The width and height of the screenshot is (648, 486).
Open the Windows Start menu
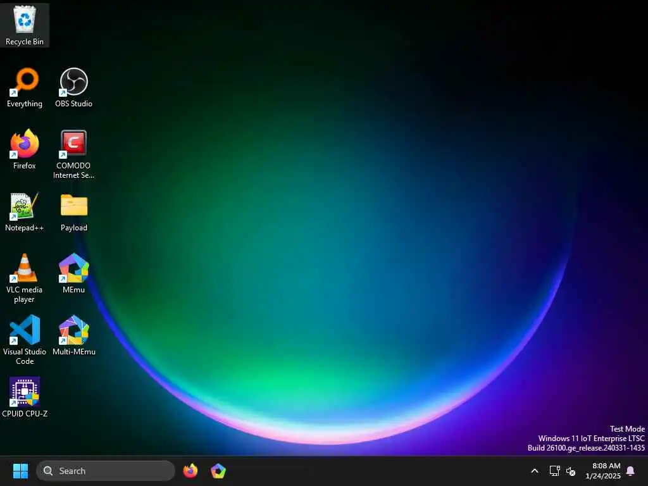pos(20,471)
